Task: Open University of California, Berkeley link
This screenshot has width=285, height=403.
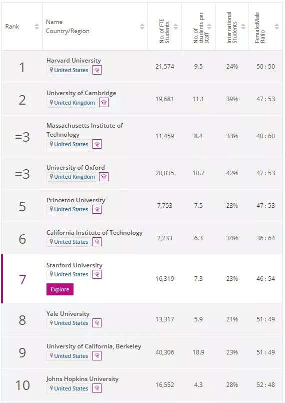Action: pos(93,346)
